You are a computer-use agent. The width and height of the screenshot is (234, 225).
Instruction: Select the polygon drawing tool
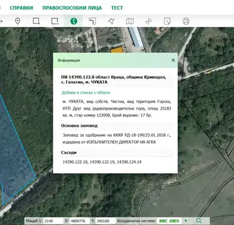click(111, 21)
